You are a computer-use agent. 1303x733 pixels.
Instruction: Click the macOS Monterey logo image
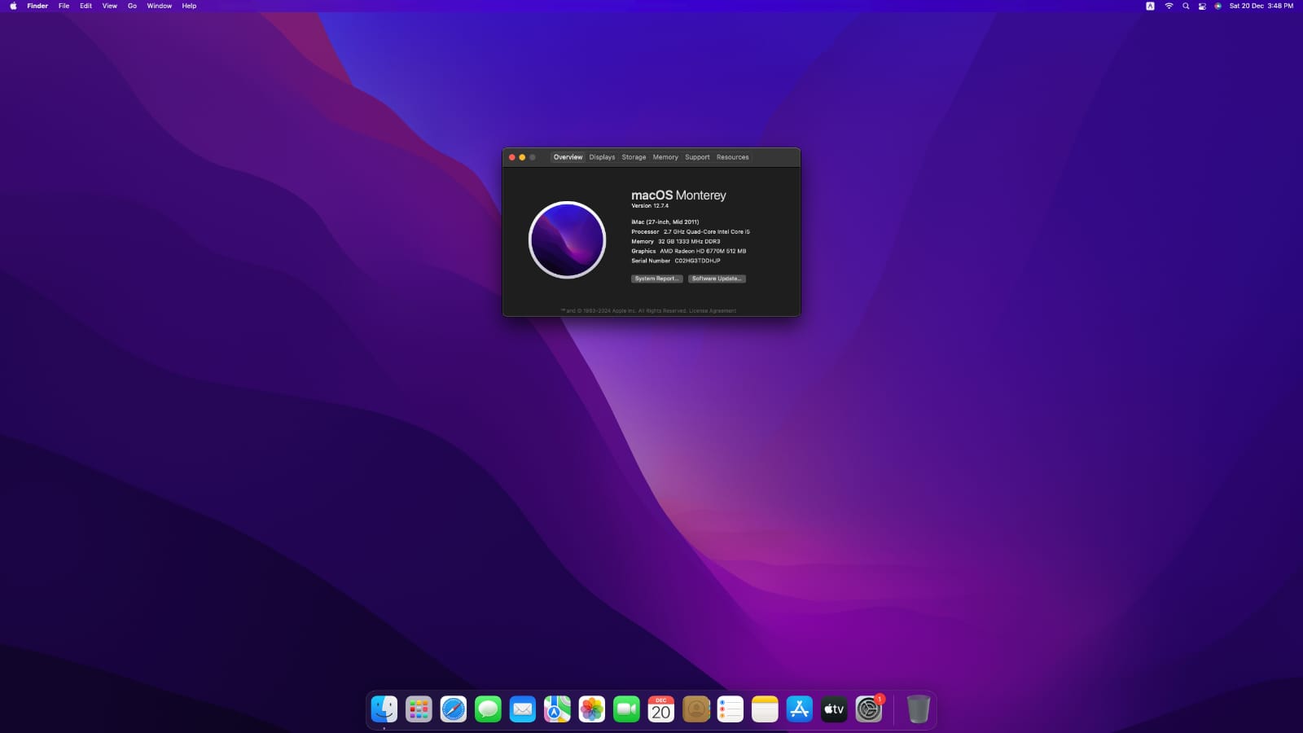[x=567, y=239]
